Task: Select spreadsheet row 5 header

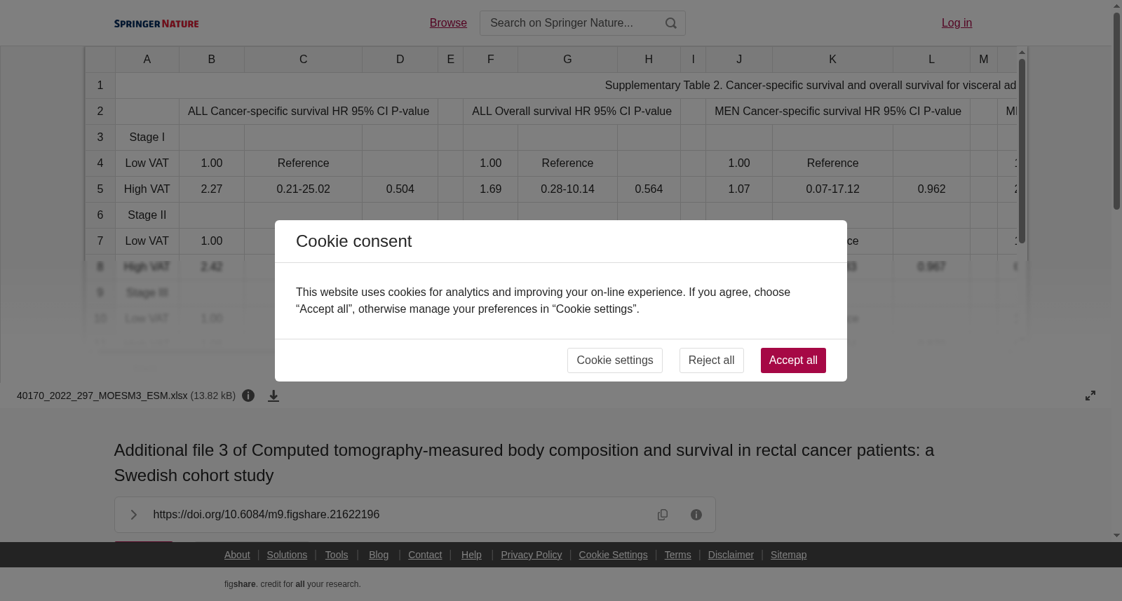Action: [x=100, y=189]
